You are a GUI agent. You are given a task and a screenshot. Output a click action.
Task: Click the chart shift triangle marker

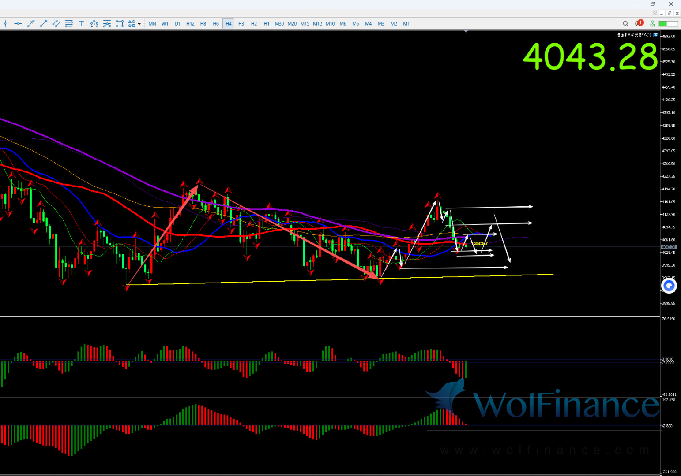pyautogui.click(x=466, y=31)
